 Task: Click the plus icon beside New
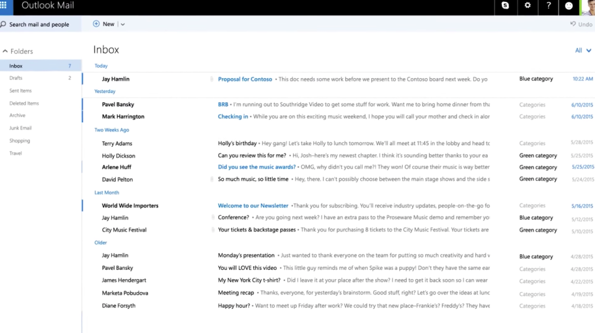click(96, 24)
